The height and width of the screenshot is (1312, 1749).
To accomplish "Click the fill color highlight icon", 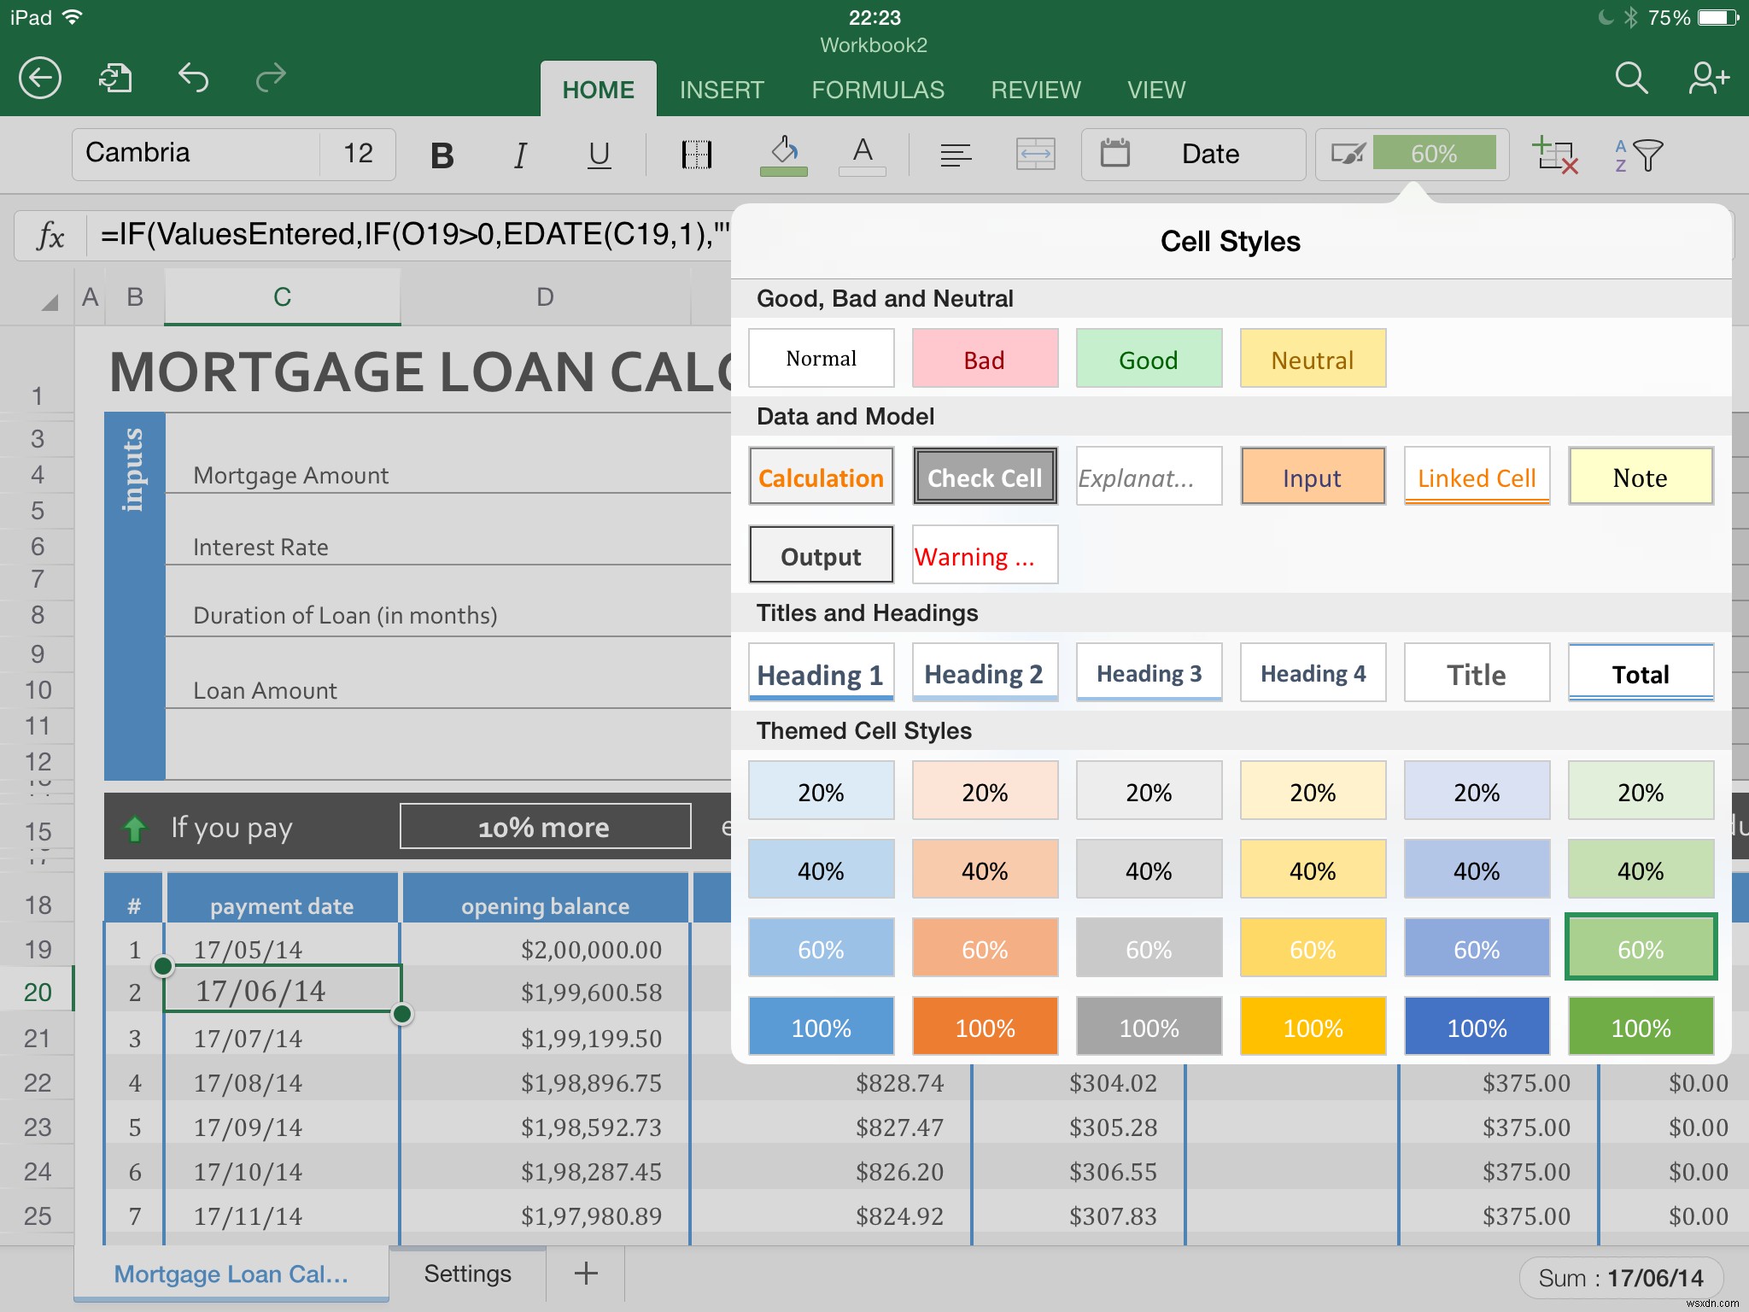I will click(782, 155).
